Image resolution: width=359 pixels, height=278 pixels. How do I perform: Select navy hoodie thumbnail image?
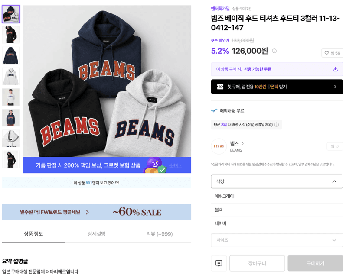11,55
